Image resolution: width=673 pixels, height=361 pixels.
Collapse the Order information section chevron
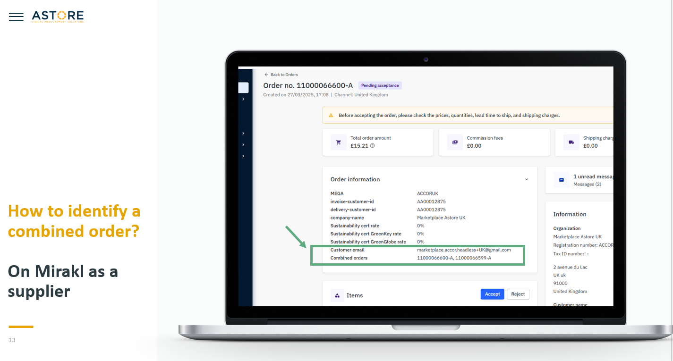[527, 179]
